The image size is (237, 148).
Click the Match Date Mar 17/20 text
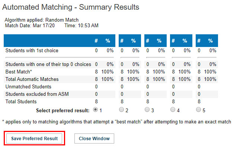(30, 25)
